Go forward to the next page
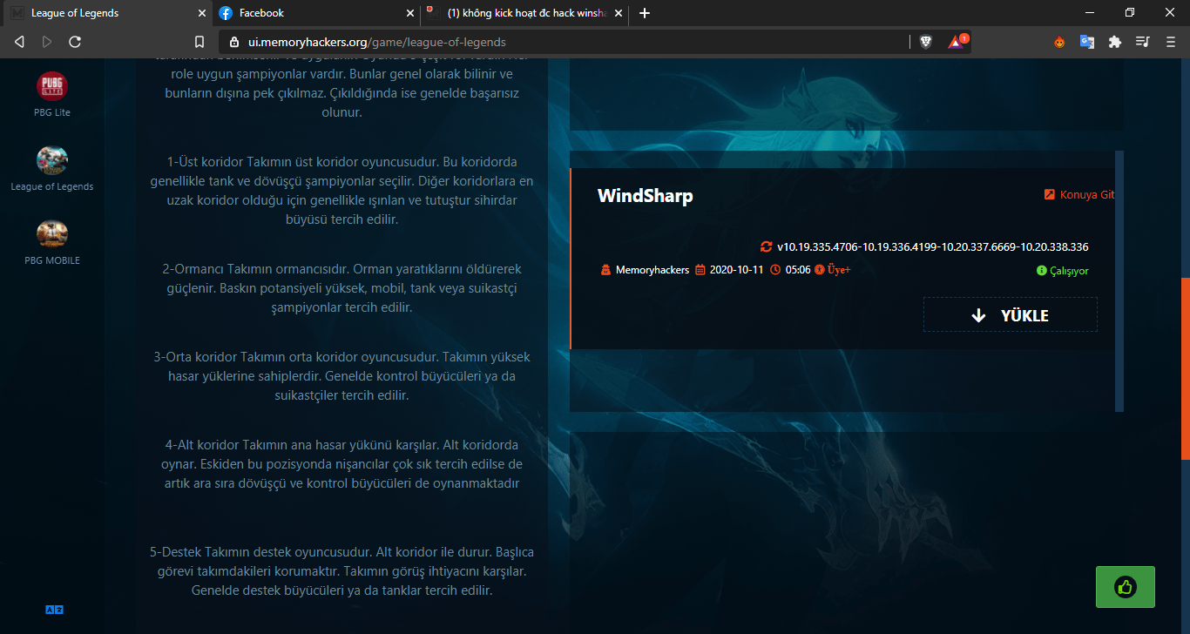1190x634 pixels. 47,42
